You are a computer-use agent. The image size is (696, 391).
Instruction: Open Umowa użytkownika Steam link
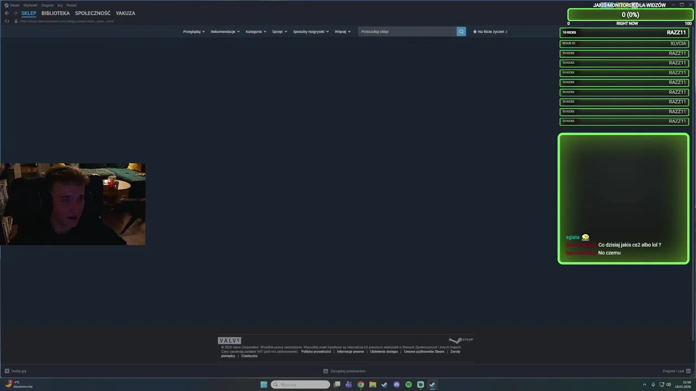424,351
